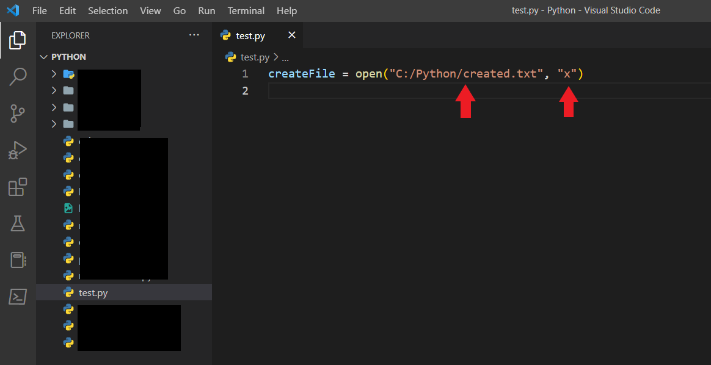Expand the last folder chevron in tree
This screenshot has height=365, width=711.
coord(54,124)
